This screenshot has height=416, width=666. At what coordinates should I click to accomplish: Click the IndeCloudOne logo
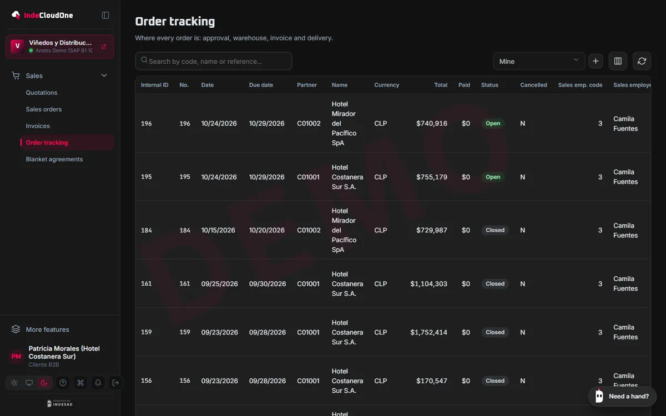pyautogui.click(x=42, y=16)
